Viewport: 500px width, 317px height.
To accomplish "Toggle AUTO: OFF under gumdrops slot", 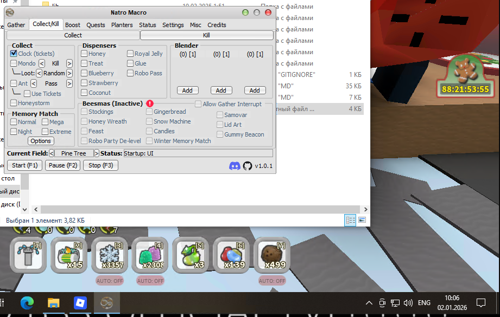I will pos(150,281).
